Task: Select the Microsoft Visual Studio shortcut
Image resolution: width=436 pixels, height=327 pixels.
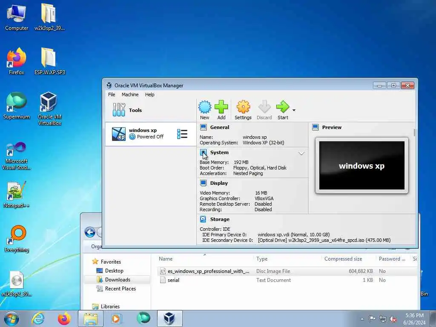Action: coord(17,156)
